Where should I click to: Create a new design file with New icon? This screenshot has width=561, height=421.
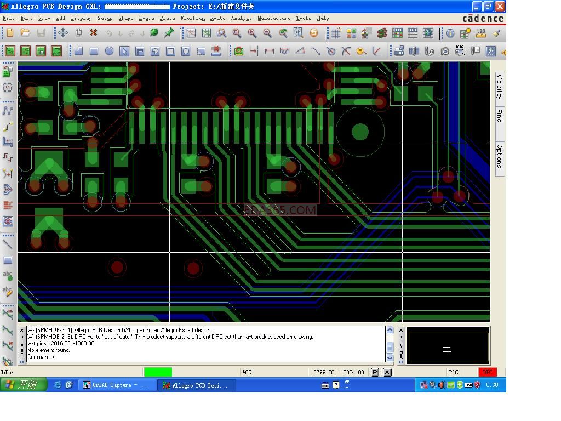10,33
